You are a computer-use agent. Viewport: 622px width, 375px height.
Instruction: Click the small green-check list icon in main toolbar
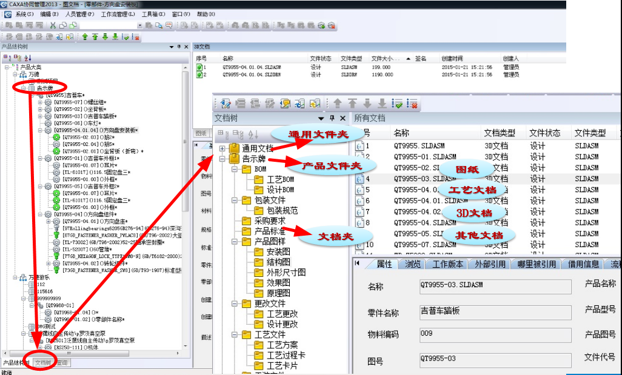tap(125, 37)
